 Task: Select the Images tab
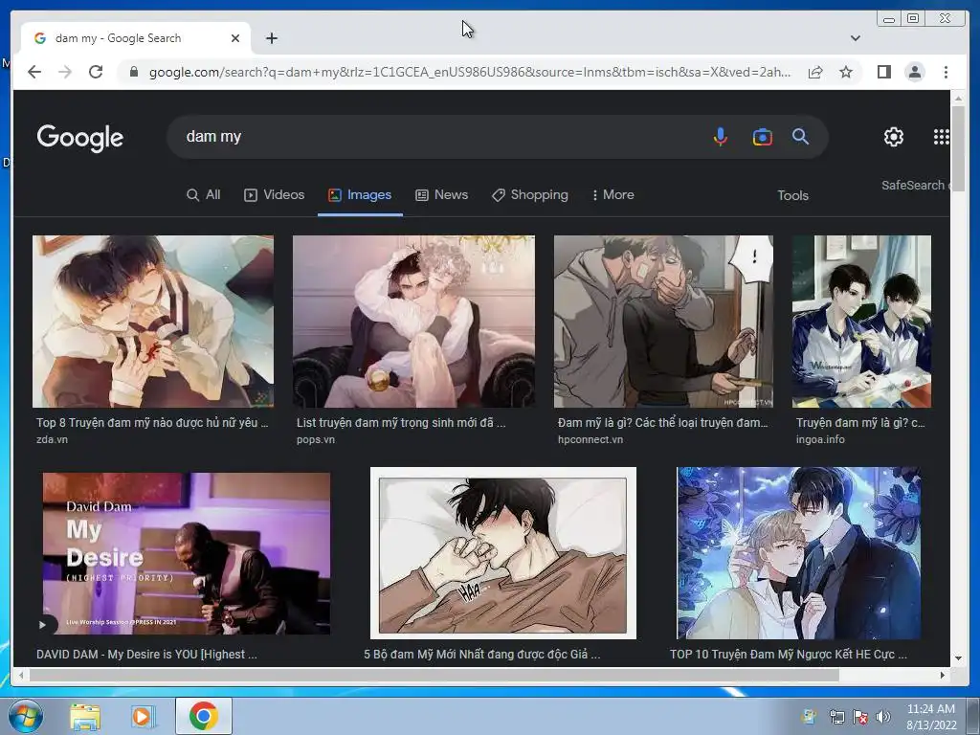pos(360,195)
